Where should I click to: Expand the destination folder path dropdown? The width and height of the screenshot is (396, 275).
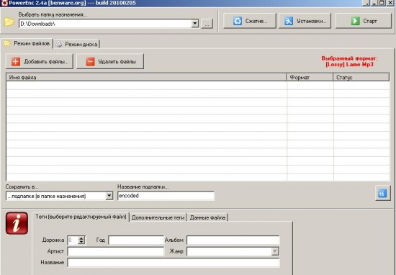(x=194, y=24)
